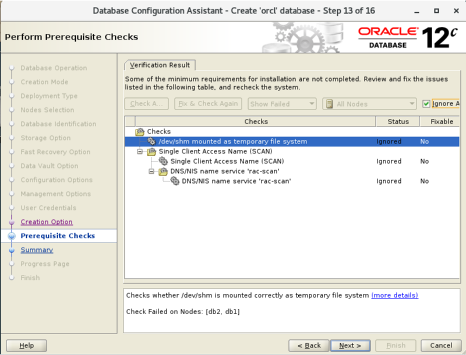Click the Progress Page step label
The height and width of the screenshot is (355, 466).
45,263
